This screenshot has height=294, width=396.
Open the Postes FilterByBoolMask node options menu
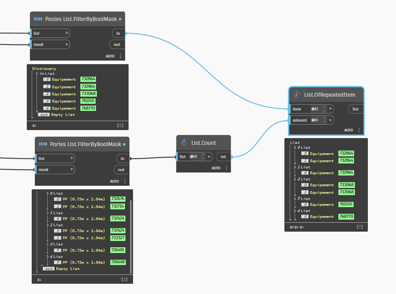click(x=120, y=57)
